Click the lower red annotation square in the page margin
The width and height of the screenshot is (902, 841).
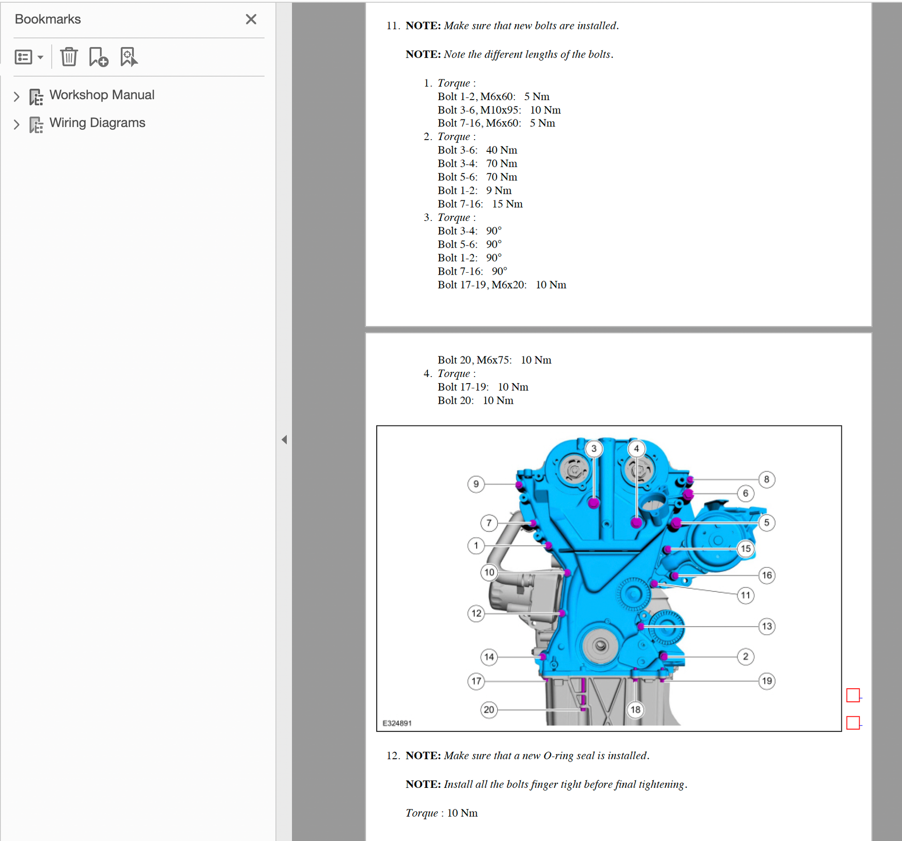tap(853, 723)
